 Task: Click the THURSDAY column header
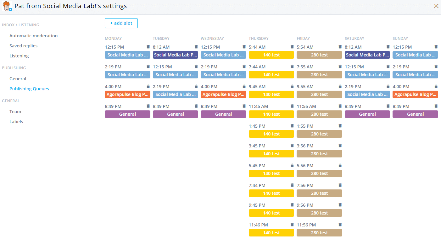pos(259,39)
